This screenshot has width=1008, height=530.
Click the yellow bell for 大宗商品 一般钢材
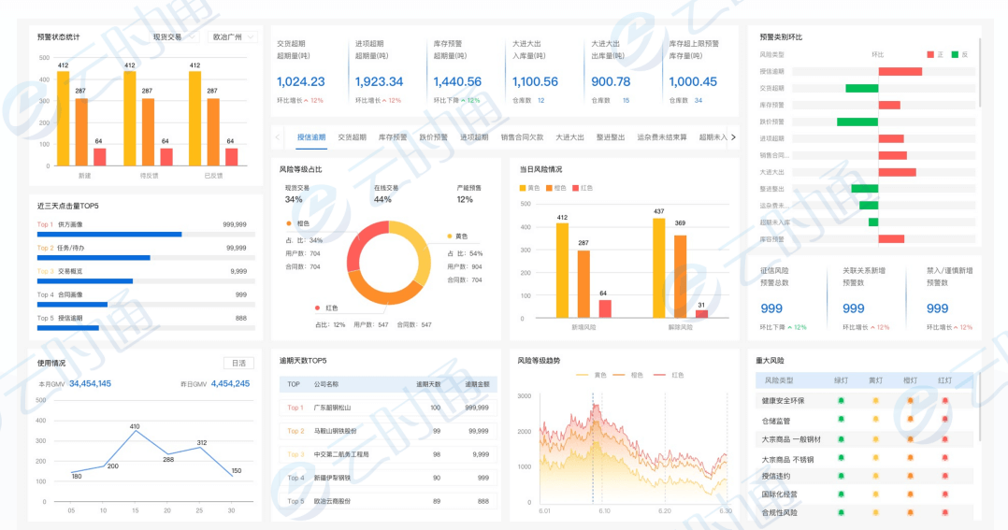[875, 439]
